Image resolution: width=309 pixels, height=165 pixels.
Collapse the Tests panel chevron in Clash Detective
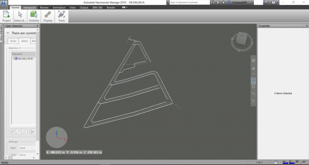[x=8, y=33]
